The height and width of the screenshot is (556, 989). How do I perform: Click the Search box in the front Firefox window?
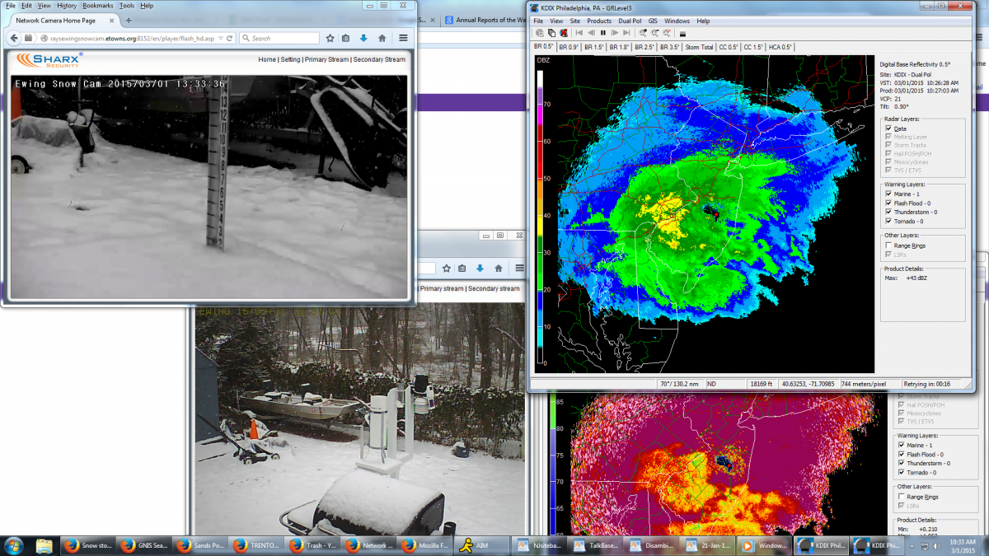[x=280, y=38]
